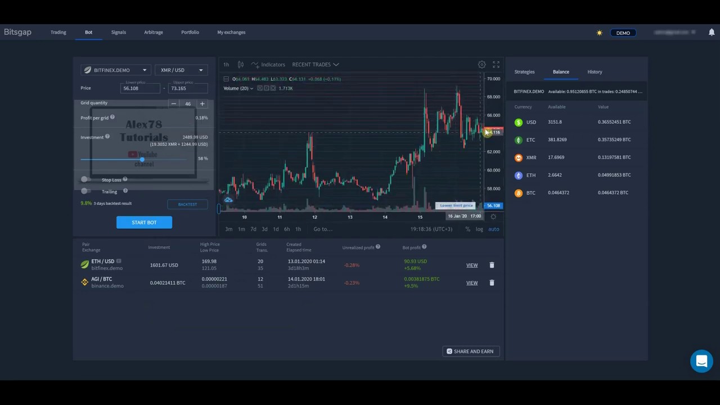Viewport: 720px width, 405px height.
Task: Click the Investment help icon
Action: click(107, 136)
